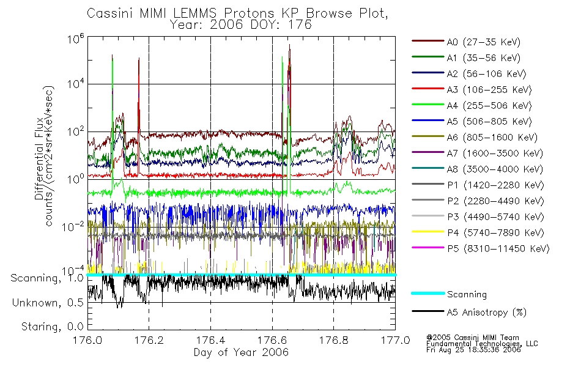Click the x-axis tick label 176.8

click(333, 340)
